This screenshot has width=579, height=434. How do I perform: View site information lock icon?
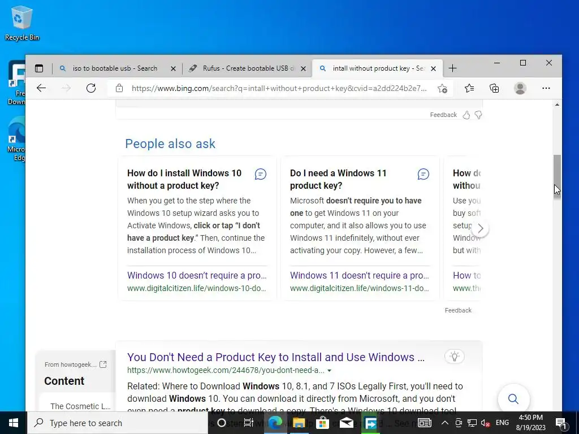(119, 88)
